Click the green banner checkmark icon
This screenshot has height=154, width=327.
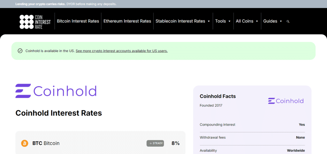point(20,51)
